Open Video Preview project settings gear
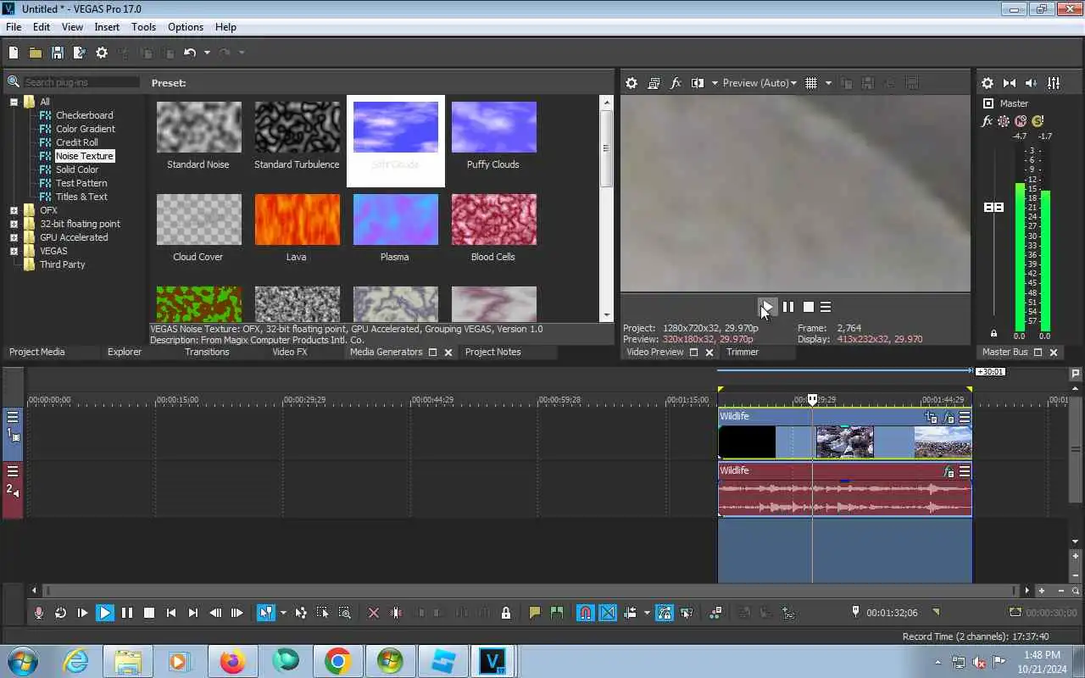 pos(632,83)
